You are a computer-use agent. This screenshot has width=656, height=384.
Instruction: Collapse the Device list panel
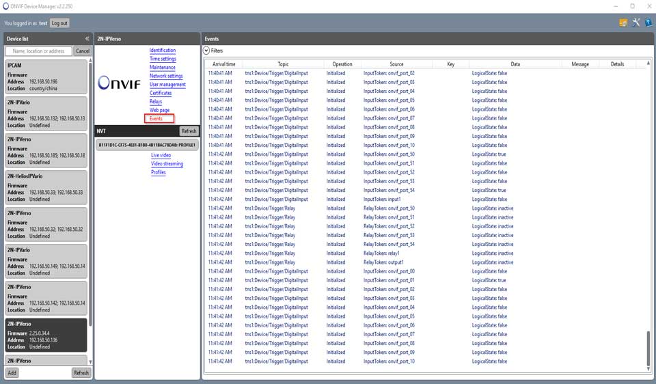click(87, 39)
